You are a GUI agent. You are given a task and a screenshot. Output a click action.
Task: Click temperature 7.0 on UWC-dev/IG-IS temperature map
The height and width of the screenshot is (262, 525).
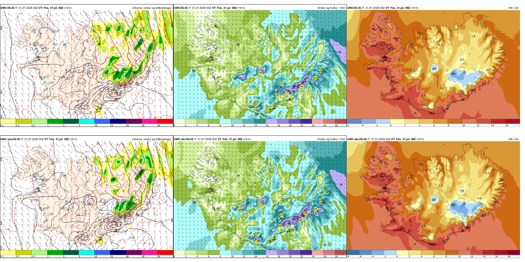click(367, 198)
